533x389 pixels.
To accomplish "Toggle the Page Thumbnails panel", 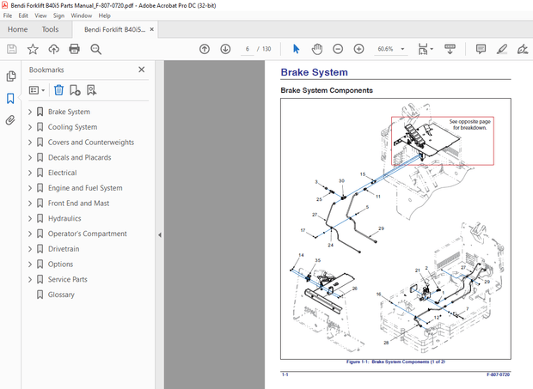I will click(10, 76).
